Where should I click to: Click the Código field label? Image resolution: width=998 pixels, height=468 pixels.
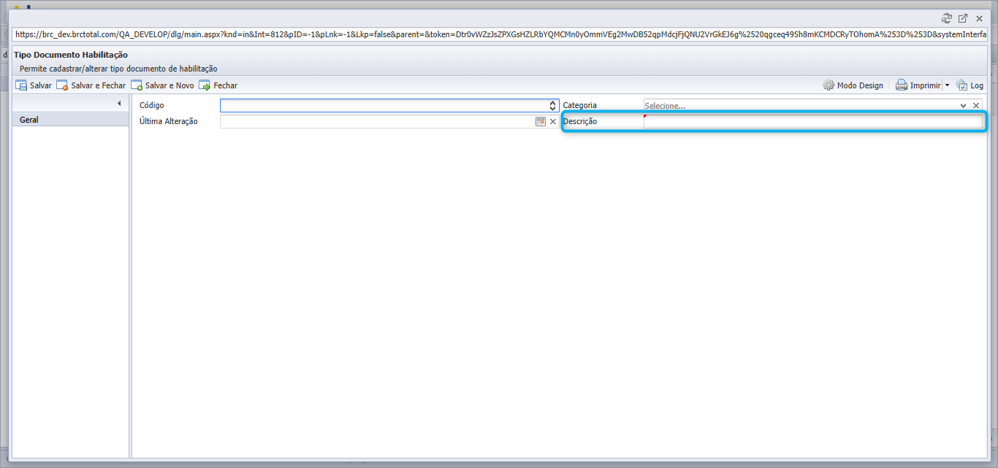coord(152,106)
